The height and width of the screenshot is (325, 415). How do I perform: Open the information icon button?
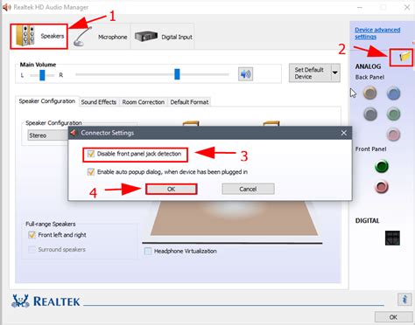(x=404, y=299)
